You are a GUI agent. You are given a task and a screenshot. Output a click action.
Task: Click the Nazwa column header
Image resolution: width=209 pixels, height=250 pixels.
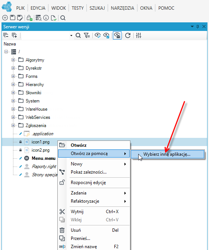10,44
